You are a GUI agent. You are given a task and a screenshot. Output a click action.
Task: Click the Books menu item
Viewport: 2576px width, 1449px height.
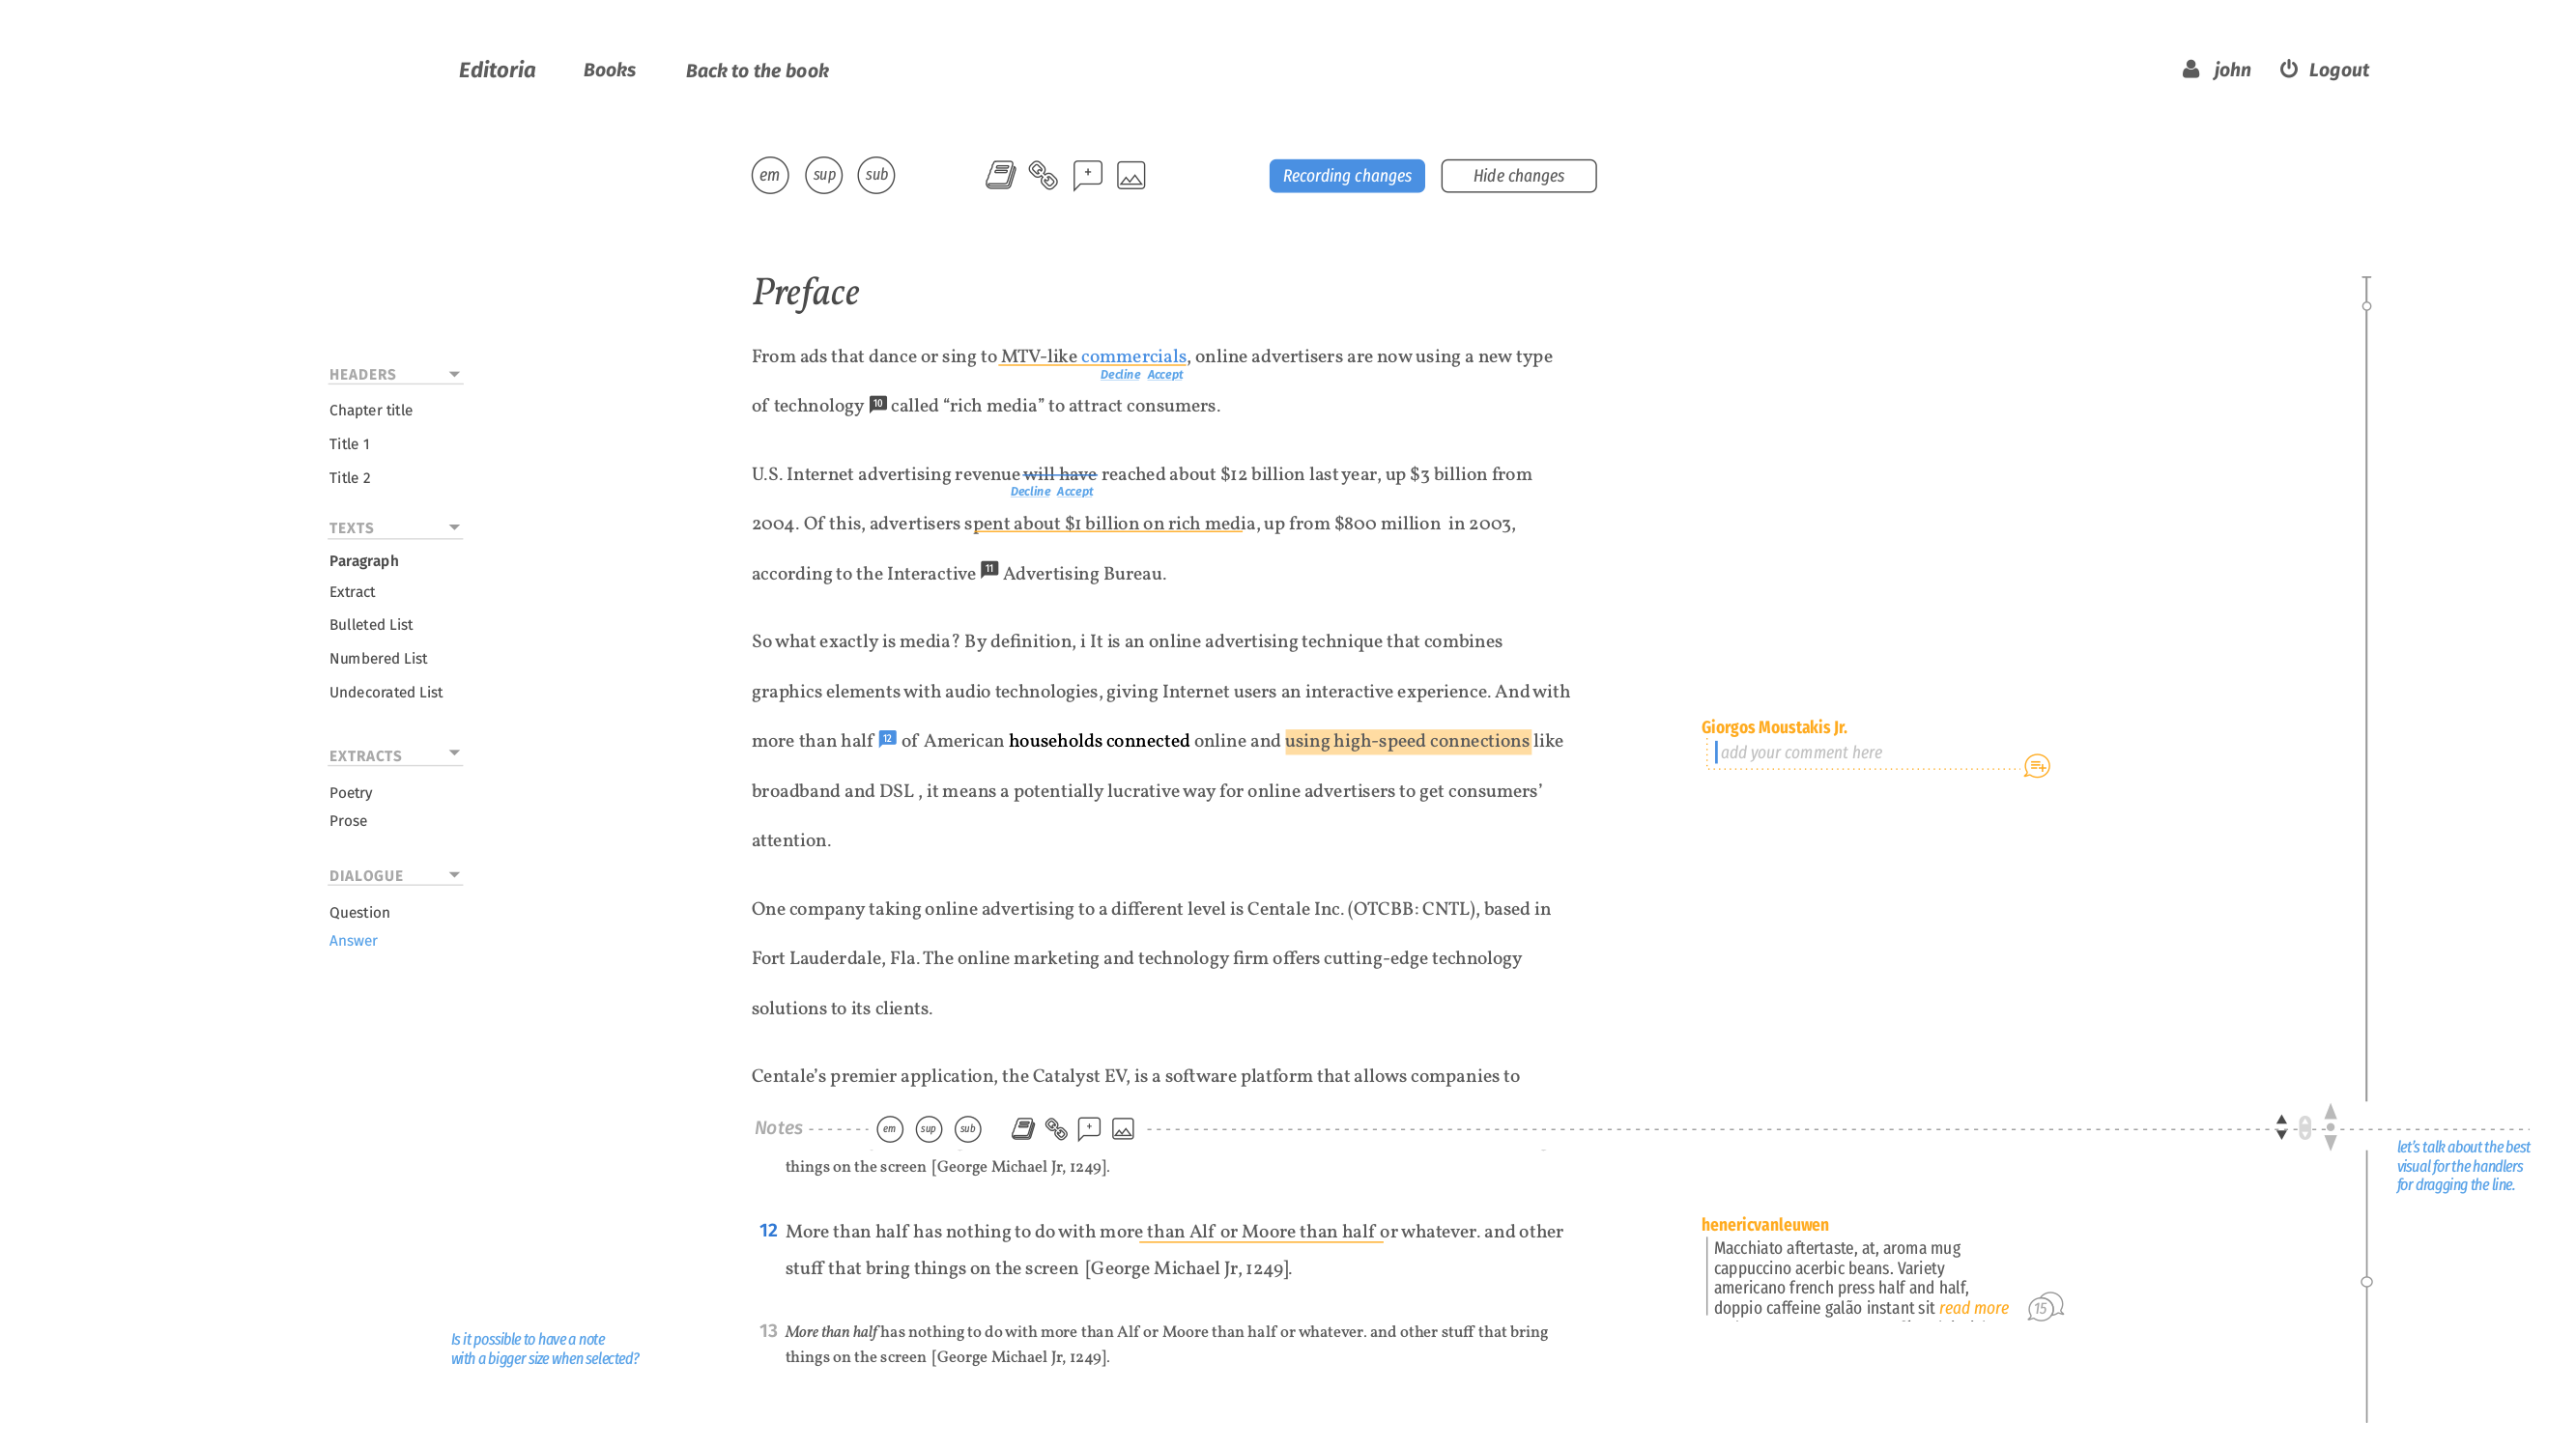pyautogui.click(x=609, y=71)
